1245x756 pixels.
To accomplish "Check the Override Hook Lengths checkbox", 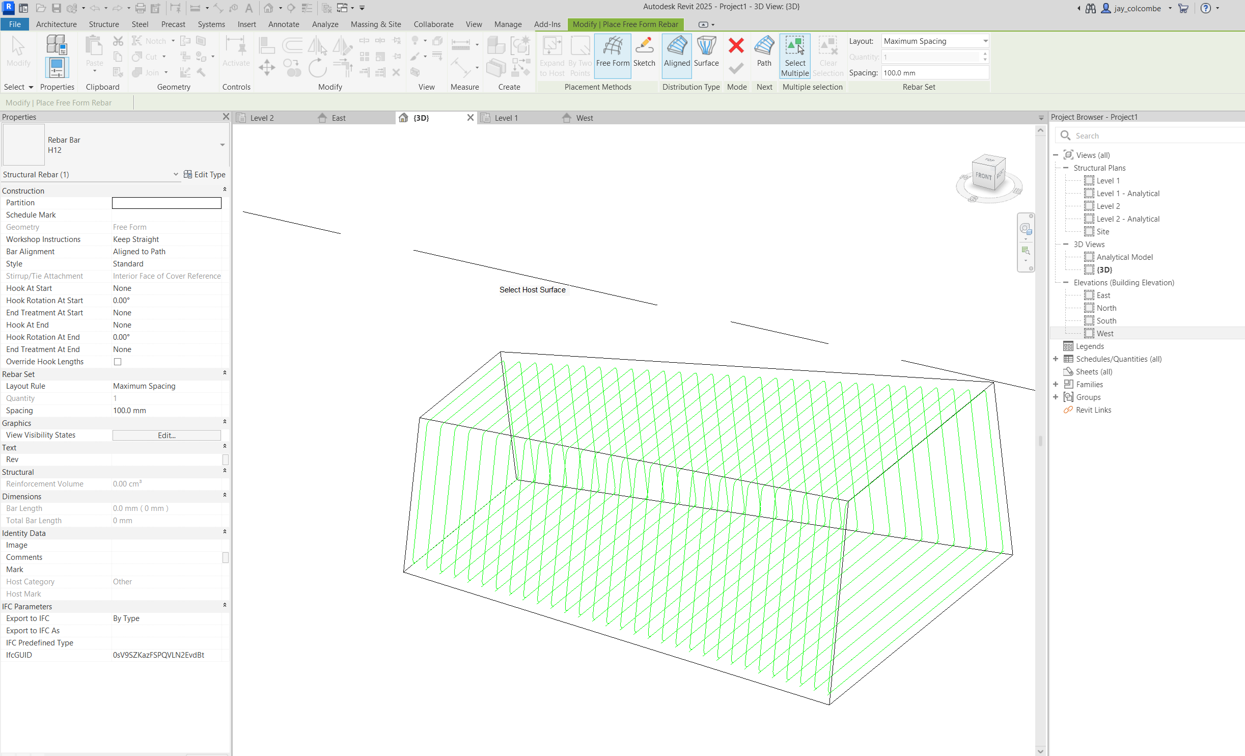I will [x=118, y=362].
